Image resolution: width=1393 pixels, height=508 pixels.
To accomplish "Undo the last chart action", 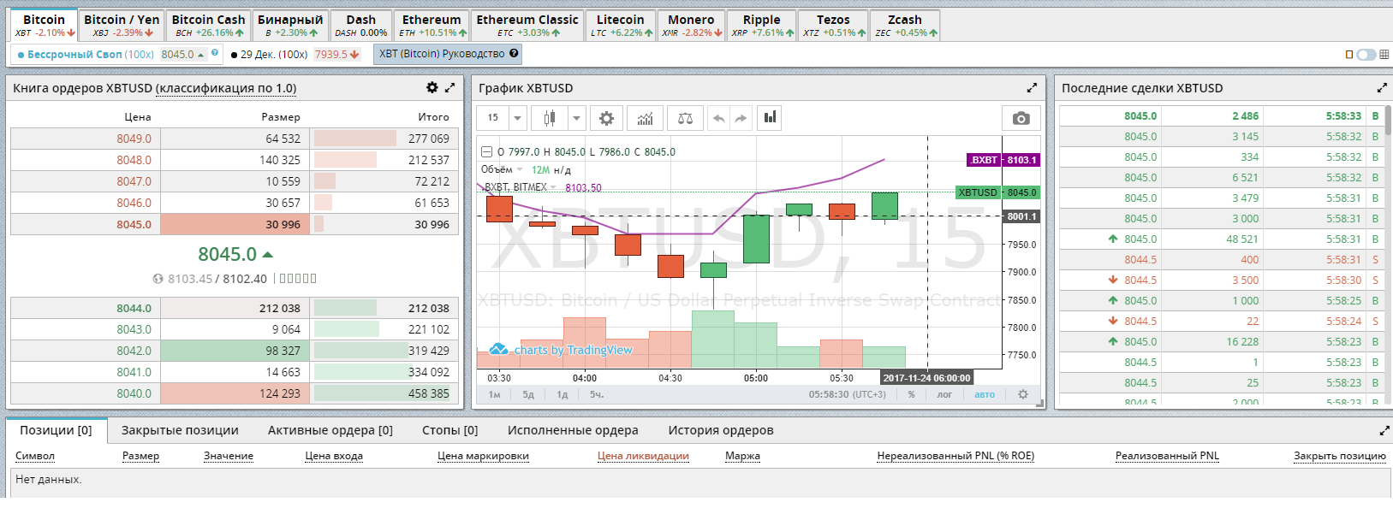I will (719, 118).
